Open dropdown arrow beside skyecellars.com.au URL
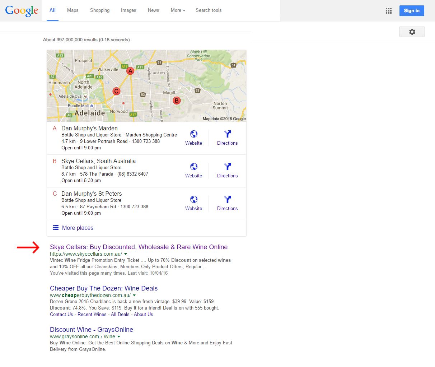This screenshot has width=435, height=367. [126, 254]
